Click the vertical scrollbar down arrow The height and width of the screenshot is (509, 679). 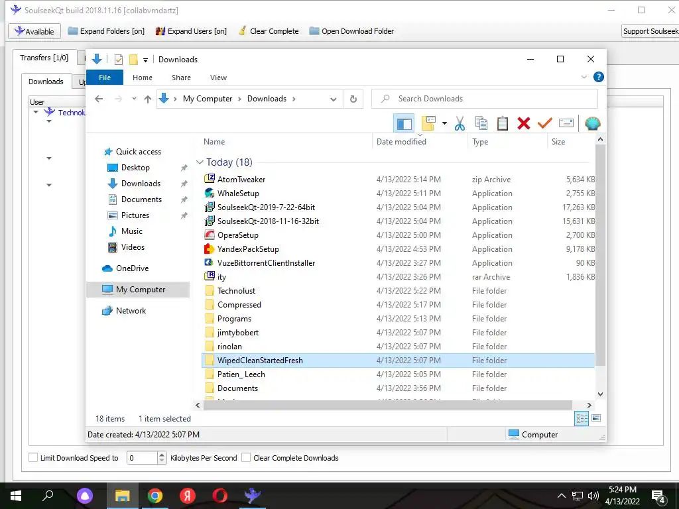pos(600,394)
